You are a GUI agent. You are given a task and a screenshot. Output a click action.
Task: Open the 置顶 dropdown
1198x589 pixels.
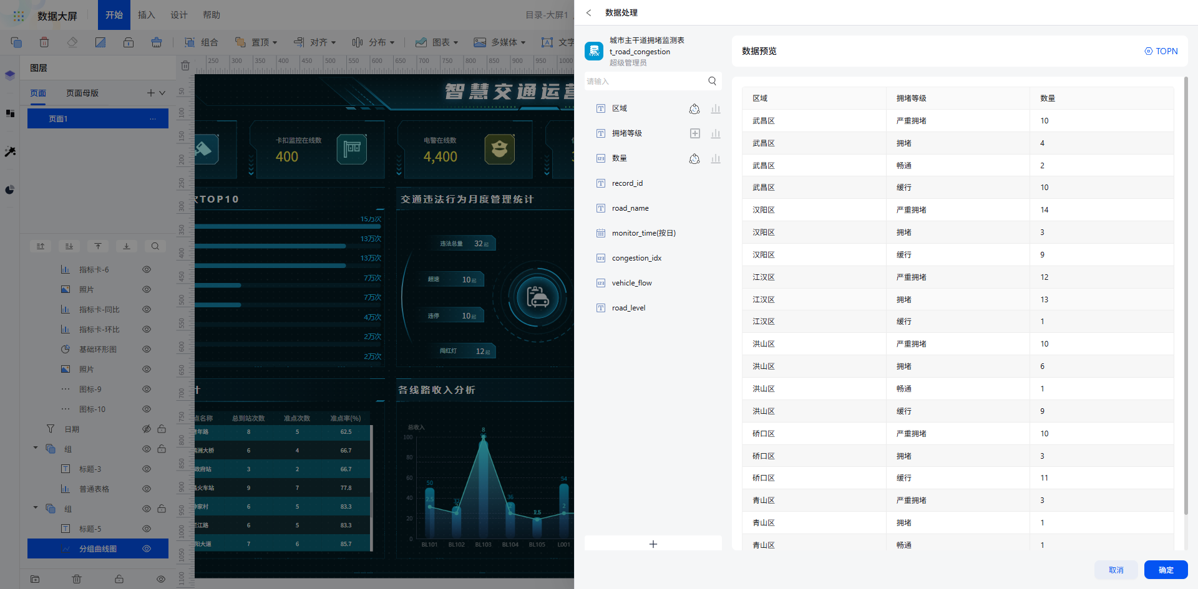[256, 42]
